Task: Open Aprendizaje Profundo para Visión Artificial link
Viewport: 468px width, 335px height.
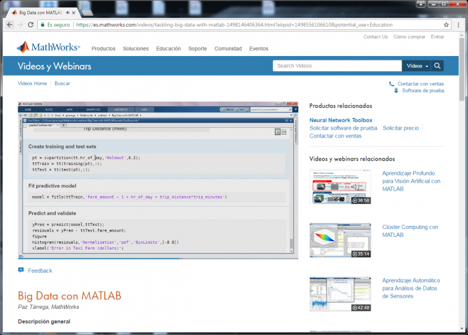Action: coord(411,181)
